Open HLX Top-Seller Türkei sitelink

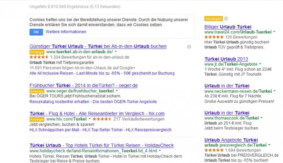tap(103, 130)
